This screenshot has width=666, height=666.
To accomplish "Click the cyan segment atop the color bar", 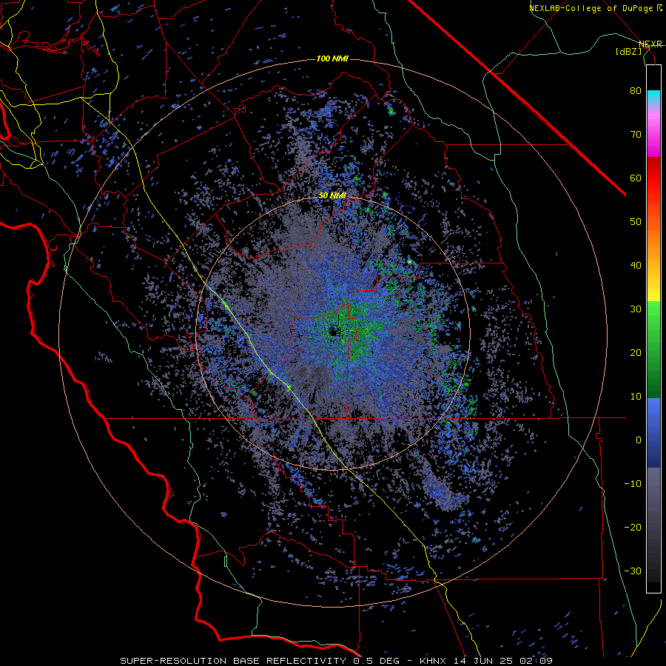I will [653, 97].
